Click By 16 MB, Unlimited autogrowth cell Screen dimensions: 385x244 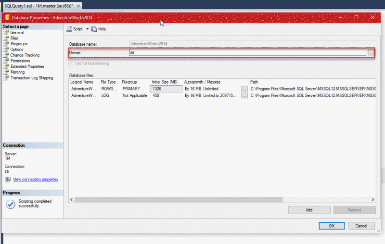[212, 89]
